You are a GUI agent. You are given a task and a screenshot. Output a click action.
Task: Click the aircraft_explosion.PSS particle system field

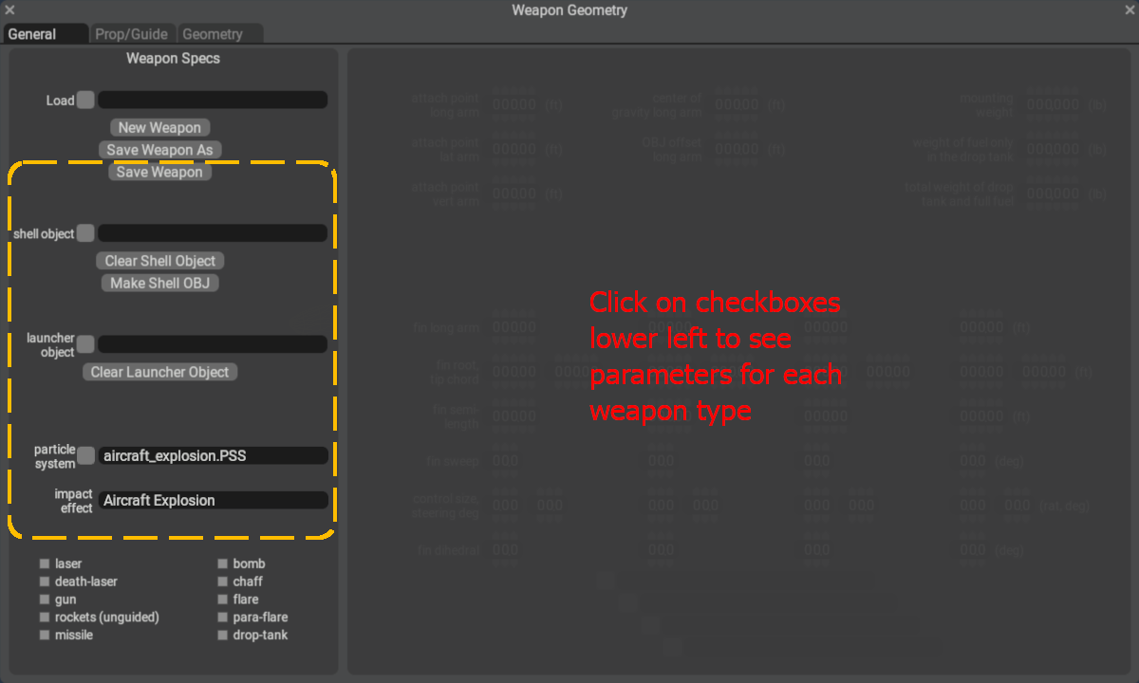click(x=213, y=456)
